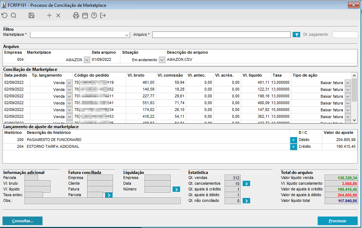Expand the Marketplace filter dropdown
Image resolution: width=362 pixels, height=228 pixels.
click(127, 35)
